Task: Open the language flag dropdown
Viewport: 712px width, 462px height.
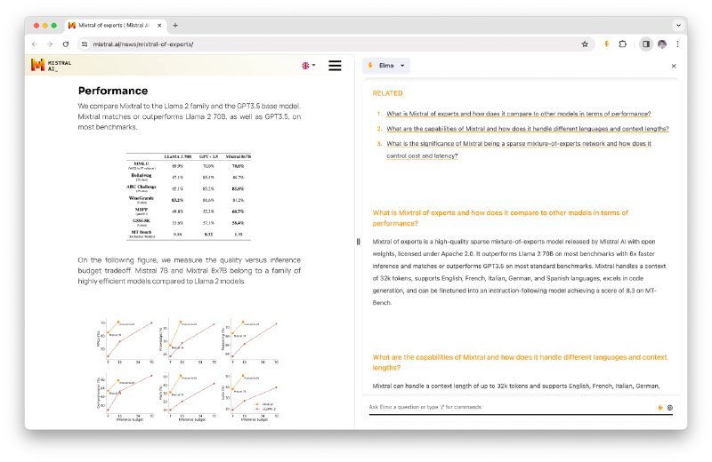Action: coord(308,66)
